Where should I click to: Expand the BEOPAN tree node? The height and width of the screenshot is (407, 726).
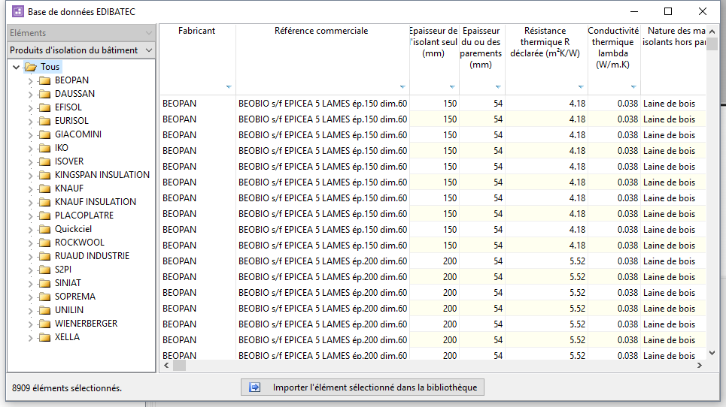[31, 81]
